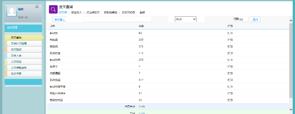
Task: Click the purple magnifier search icon
Action: point(53,9)
